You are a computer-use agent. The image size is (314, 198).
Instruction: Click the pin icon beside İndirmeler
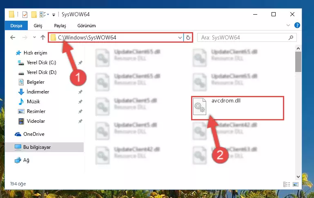click(x=80, y=92)
